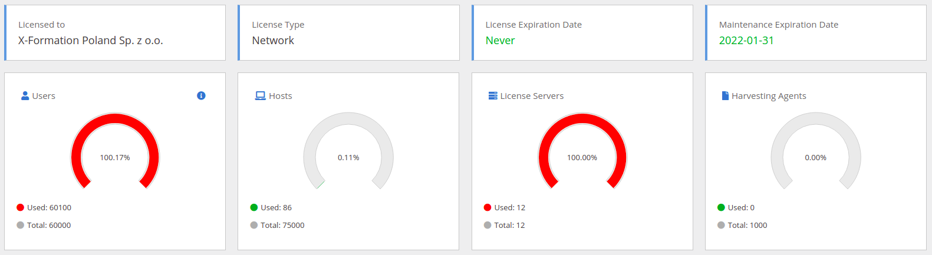Click the Users 100.17% gauge
932x255 pixels.
point(115,151)
